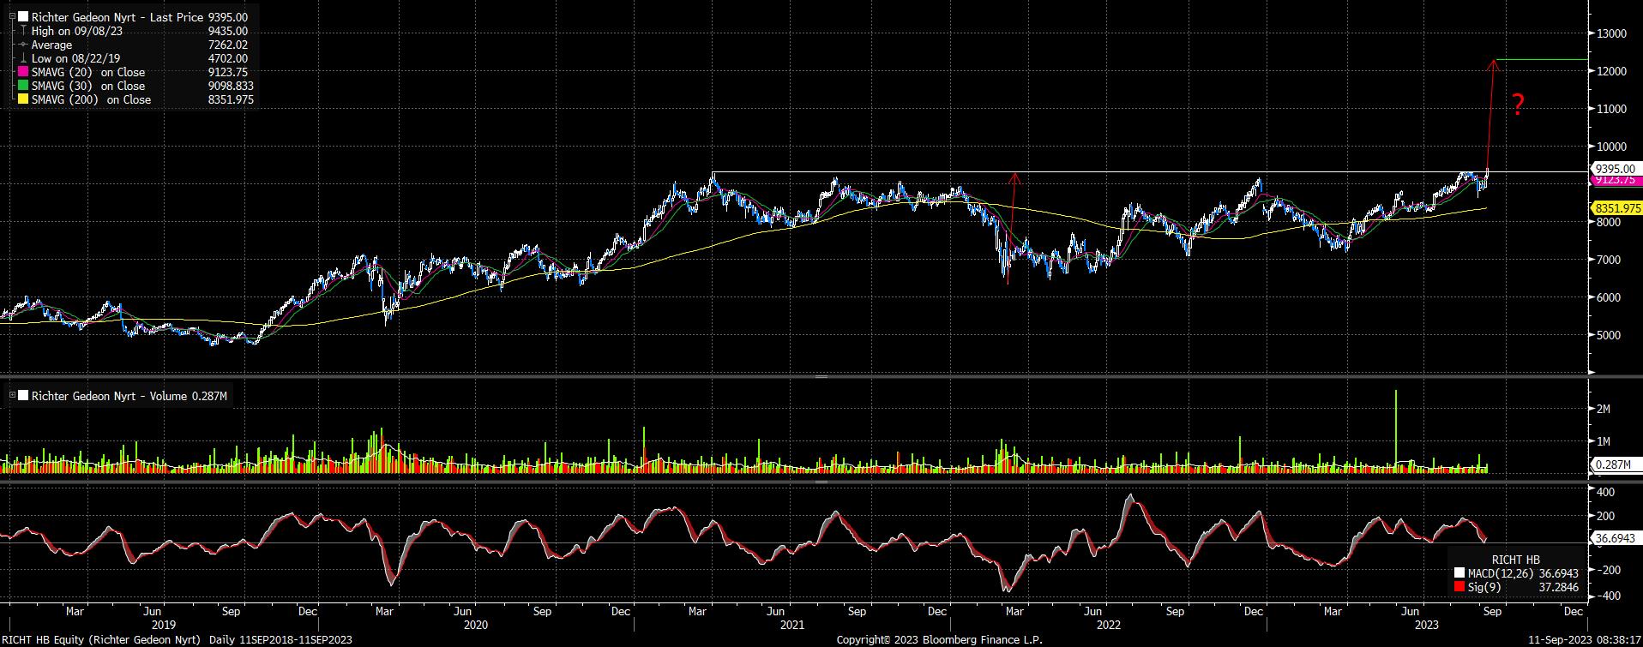Open the pink SMAVG (20) color swatch
The width and height of the screenshot is (1643, 647).
(x=23, y=72)
